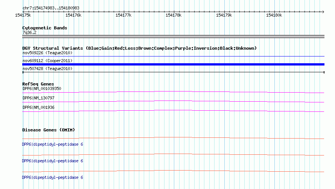Click the nsv507428 (Teague2010) variant label
335x189 pixels.
coord(47,69)
